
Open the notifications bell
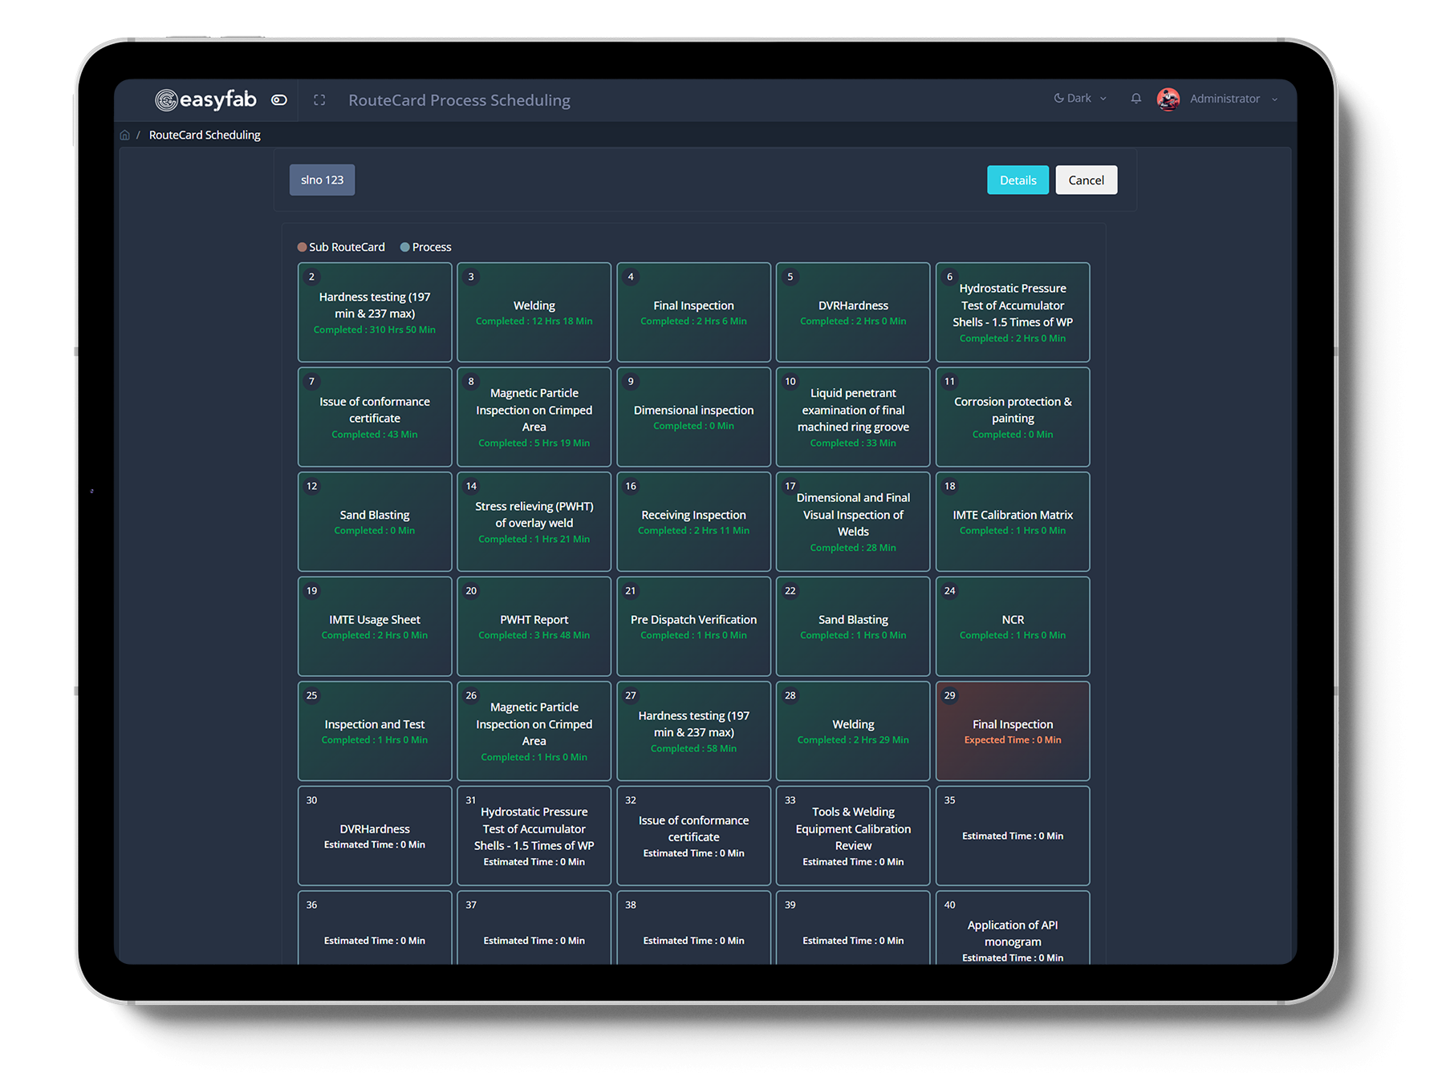(x=1135, y=99)
